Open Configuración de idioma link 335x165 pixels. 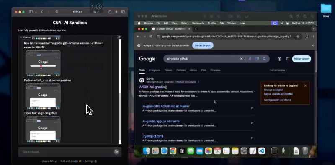tap(277, 100)
